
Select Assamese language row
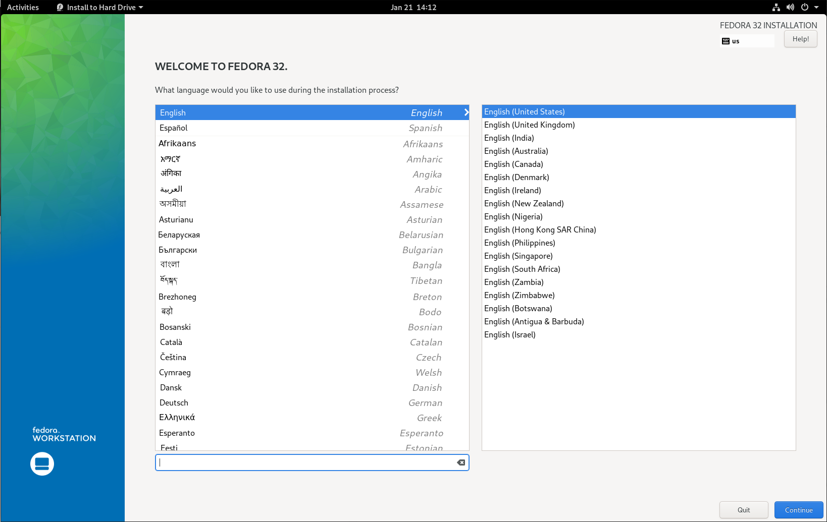tap(312, 204)
